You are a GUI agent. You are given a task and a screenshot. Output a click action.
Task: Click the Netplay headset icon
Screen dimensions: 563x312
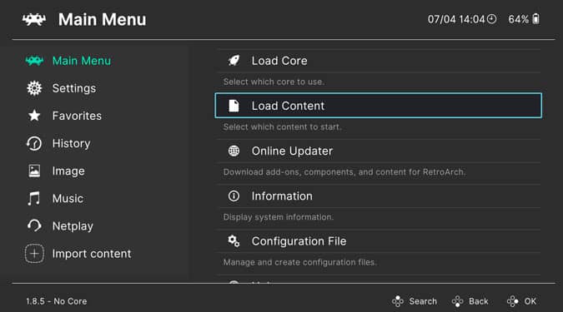(34, 225)
